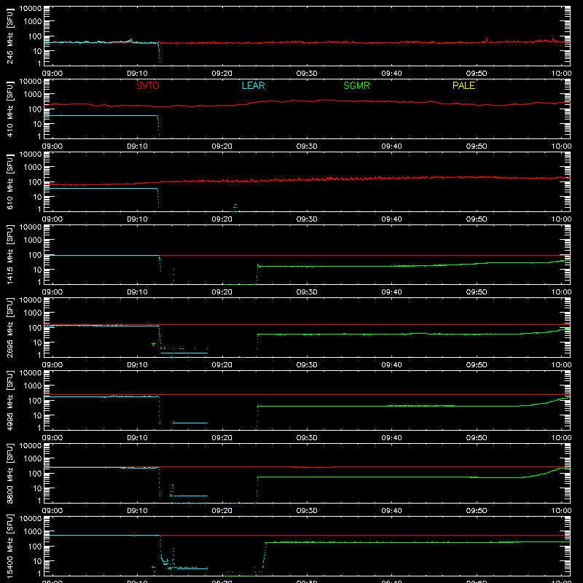This screenshot has height=583, width=583.
Task: Click the cyan LEAR legend label
Action: (253, 85)
